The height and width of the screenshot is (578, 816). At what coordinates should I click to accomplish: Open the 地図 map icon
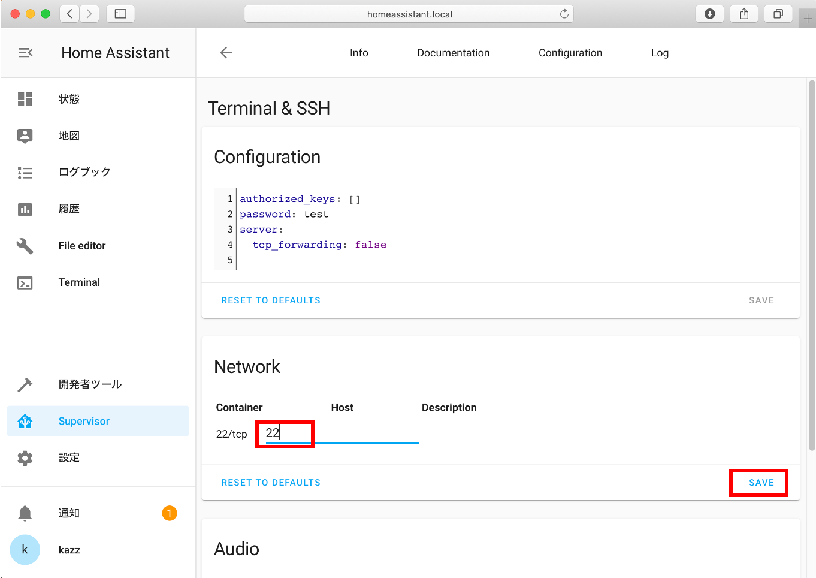click(25, 136)
